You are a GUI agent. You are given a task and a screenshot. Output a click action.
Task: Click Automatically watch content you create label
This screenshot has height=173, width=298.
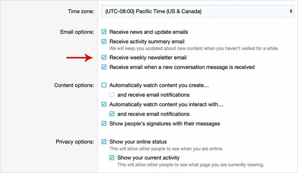click(x=159, y=85)
